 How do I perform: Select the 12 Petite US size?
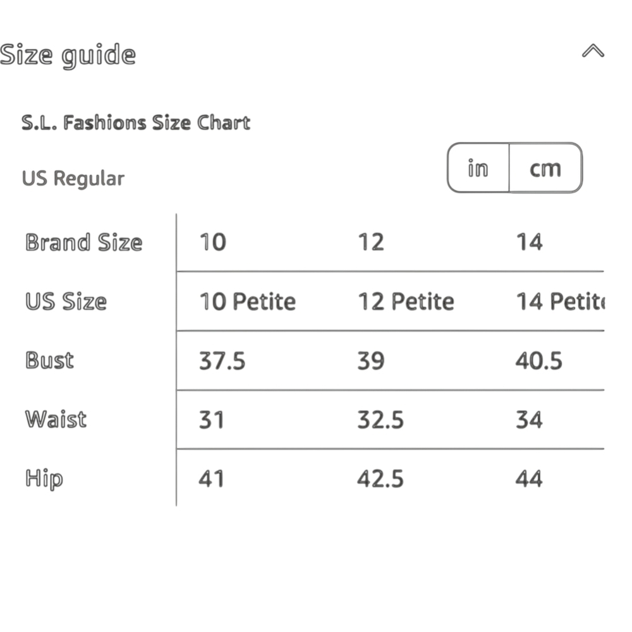[x=406, y=301]
